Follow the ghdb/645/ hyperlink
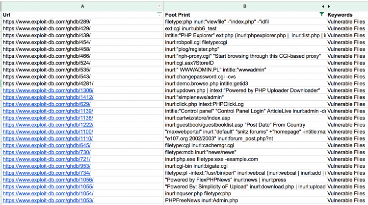Image resolution: width=368 pixels, height=205 pixels. coord(47,145)
